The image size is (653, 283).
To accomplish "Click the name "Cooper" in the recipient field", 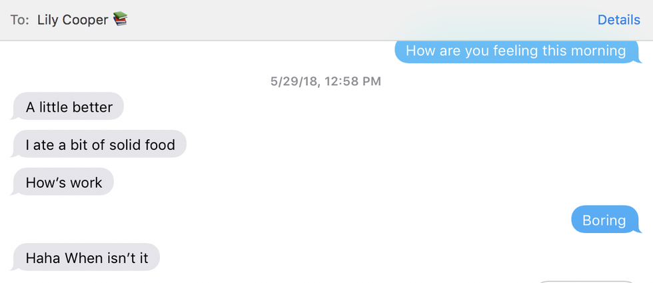I will point(85,20).
